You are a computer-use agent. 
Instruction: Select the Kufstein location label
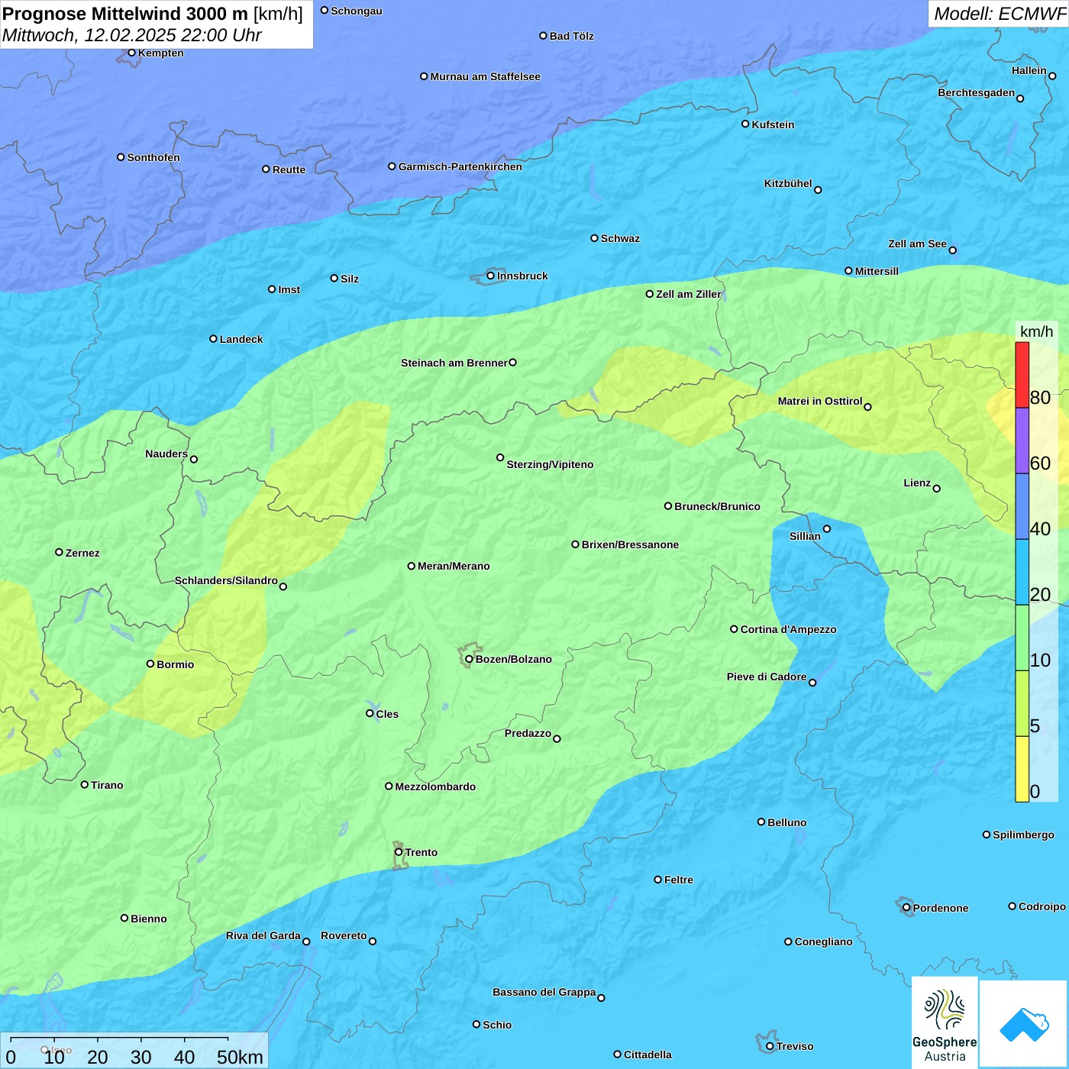773,124
